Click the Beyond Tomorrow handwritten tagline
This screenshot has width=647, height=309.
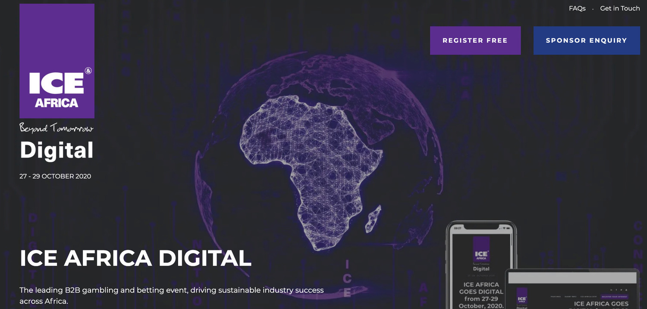pos(57,128)
